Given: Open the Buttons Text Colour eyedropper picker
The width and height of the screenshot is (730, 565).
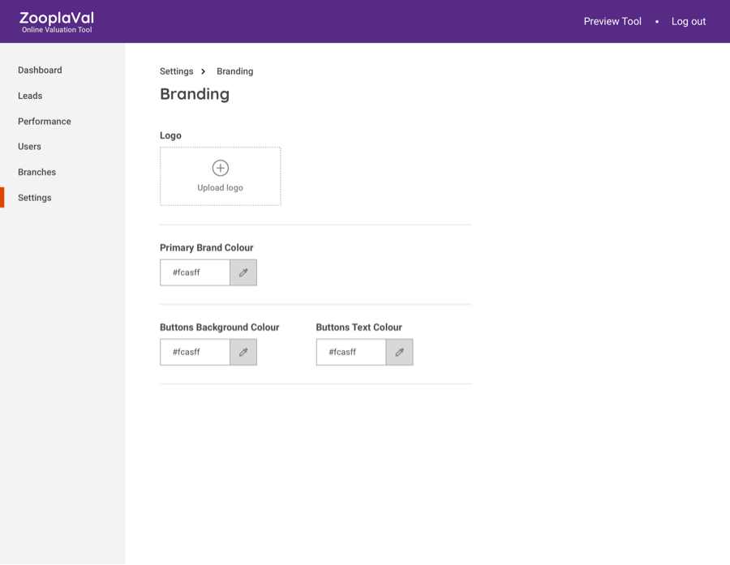Looking at the screenshot, I should (399, 352).
